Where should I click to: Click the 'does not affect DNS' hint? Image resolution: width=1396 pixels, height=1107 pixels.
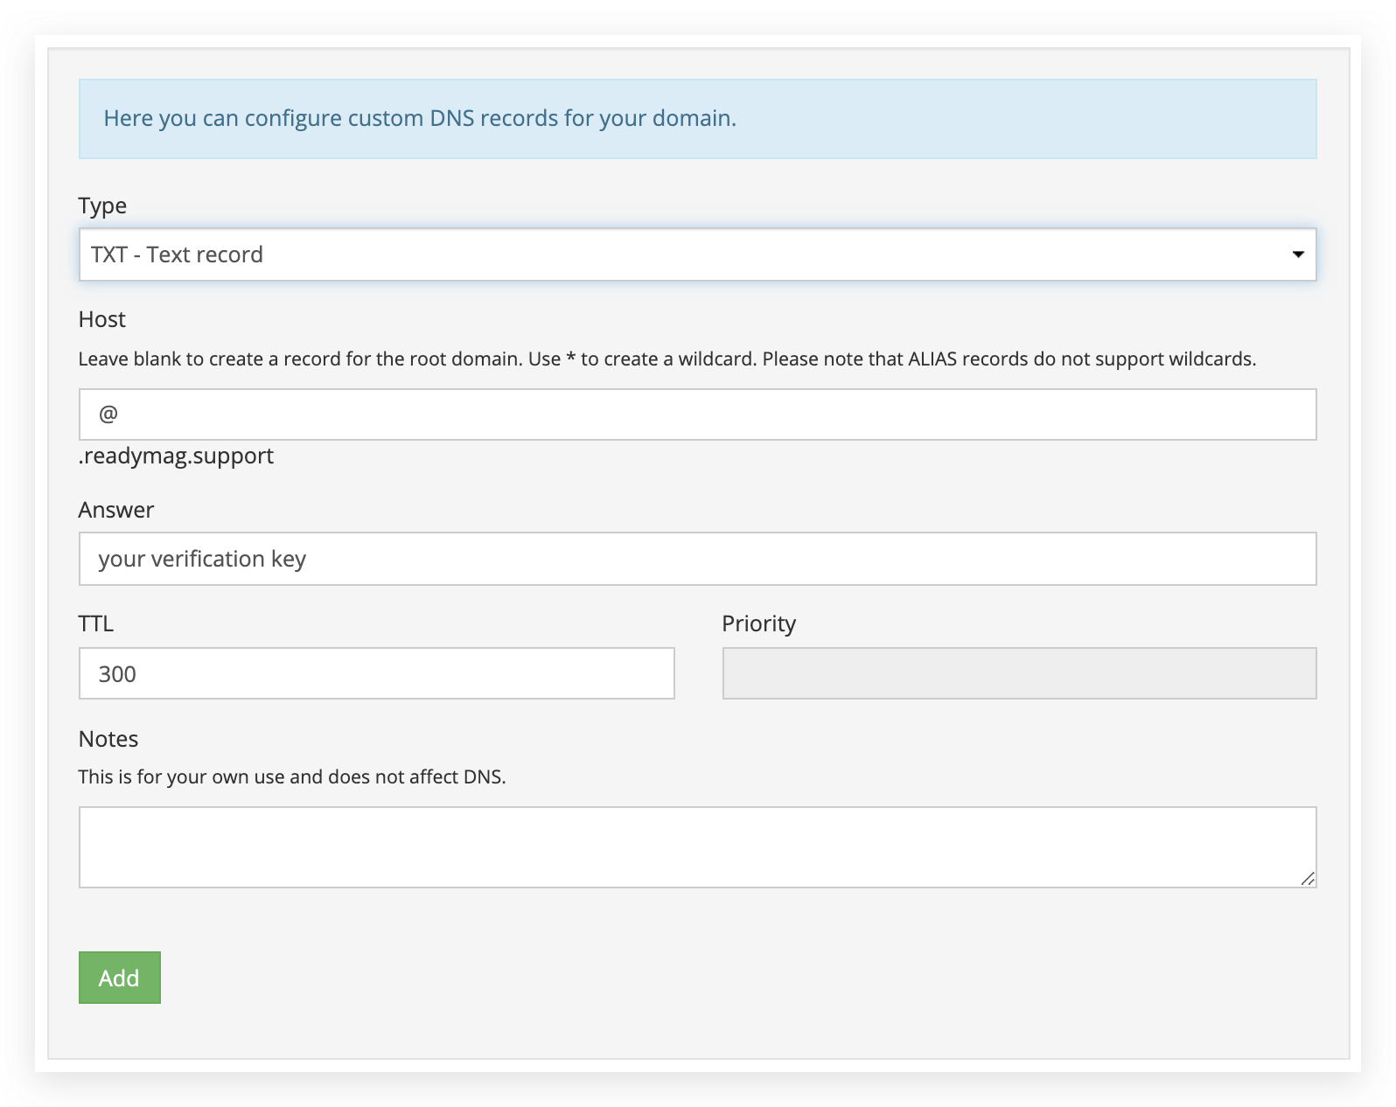pos(292,776)
